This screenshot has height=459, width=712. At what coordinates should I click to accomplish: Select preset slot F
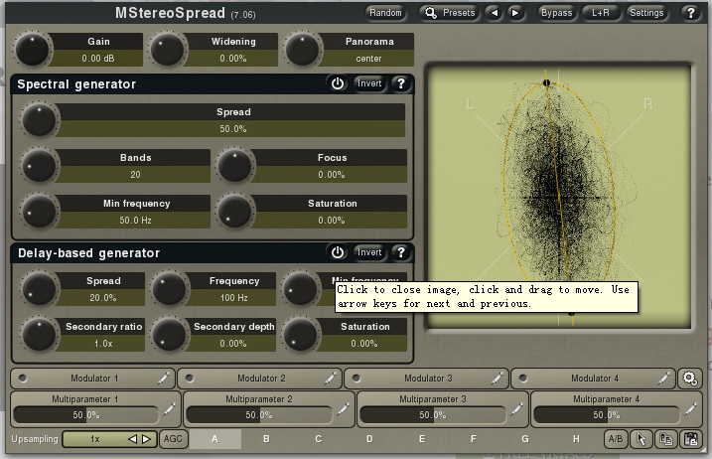[x=474, y=439]
